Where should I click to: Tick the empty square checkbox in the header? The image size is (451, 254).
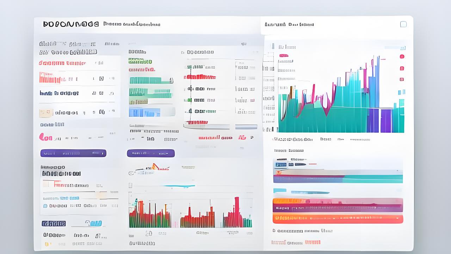[403, 24]
